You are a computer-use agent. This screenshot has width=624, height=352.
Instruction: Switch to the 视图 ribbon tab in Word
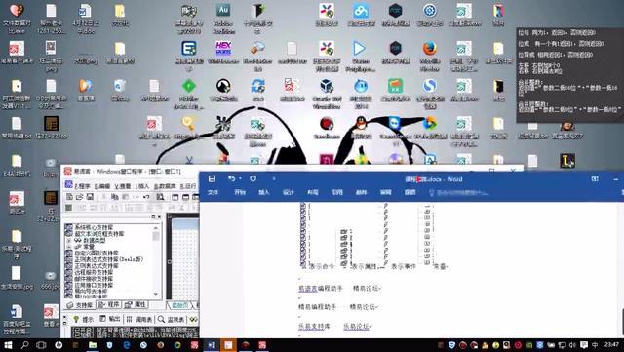[409, 192]
